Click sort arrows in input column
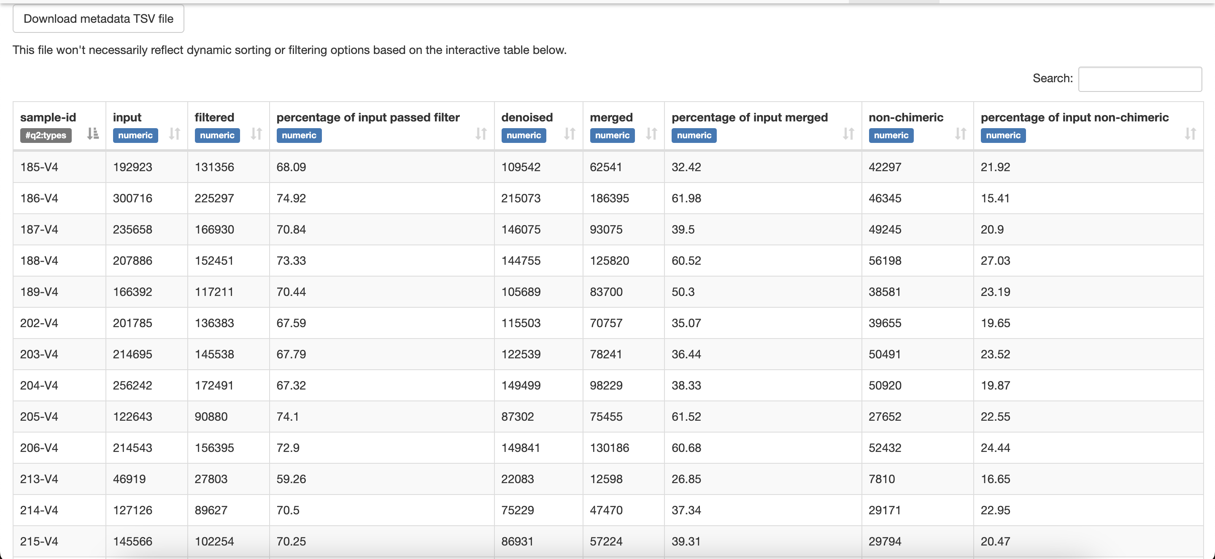Image resolution: width=1215 pixels, height=559 pixels. [175, 134]
